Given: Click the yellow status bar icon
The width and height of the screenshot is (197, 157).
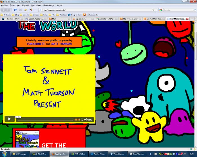Looking at the screenshot, I should [x=195, y=149].
